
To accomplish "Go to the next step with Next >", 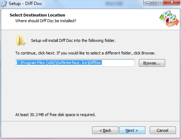I will [132, 130].
